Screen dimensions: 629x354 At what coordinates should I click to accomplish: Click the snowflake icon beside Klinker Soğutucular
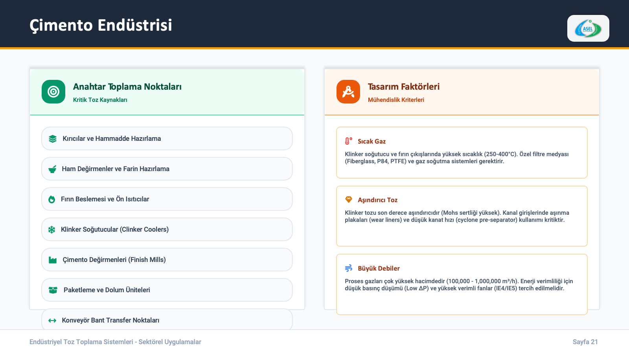(x=52, y=230)
